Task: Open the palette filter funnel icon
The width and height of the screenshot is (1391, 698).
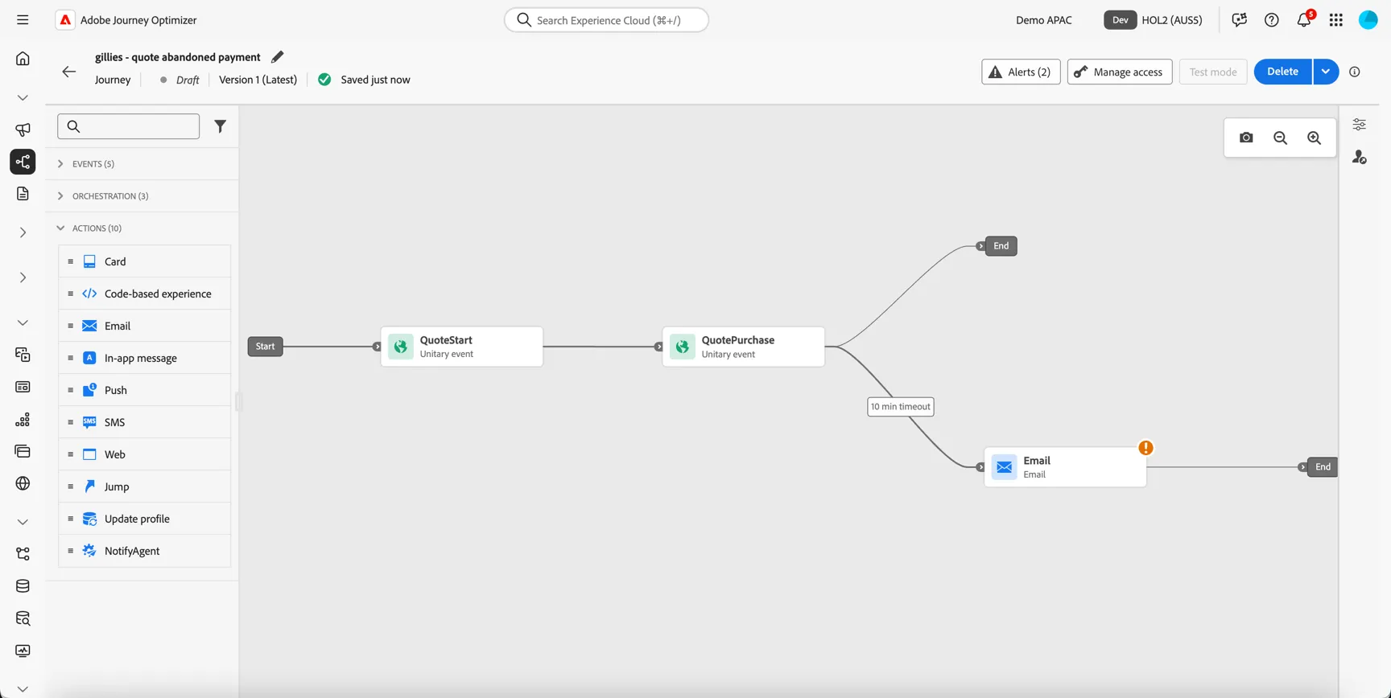Action: click(x=220, y=126)
